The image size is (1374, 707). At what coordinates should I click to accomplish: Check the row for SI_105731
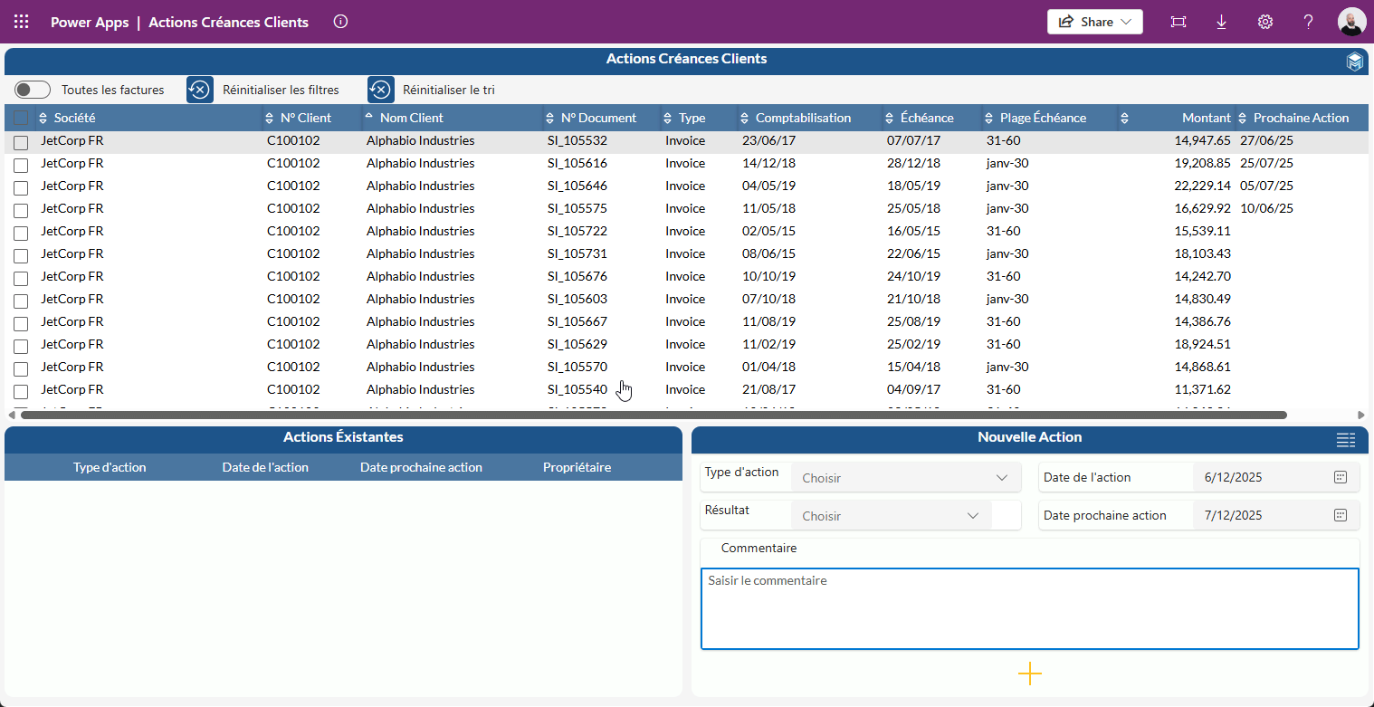21,255
